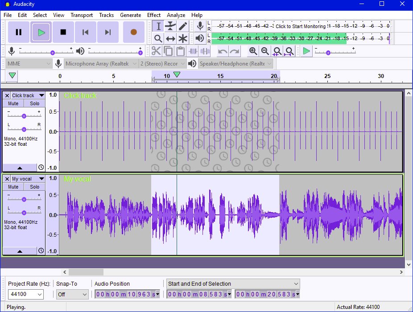Cut selection with the scissors icon

(156, 51)
